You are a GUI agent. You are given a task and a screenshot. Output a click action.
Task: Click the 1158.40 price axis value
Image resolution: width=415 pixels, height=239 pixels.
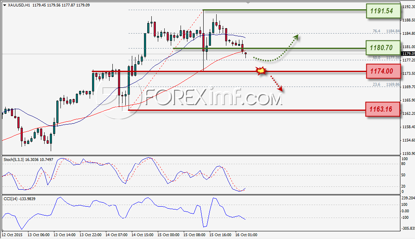point(409,127)
